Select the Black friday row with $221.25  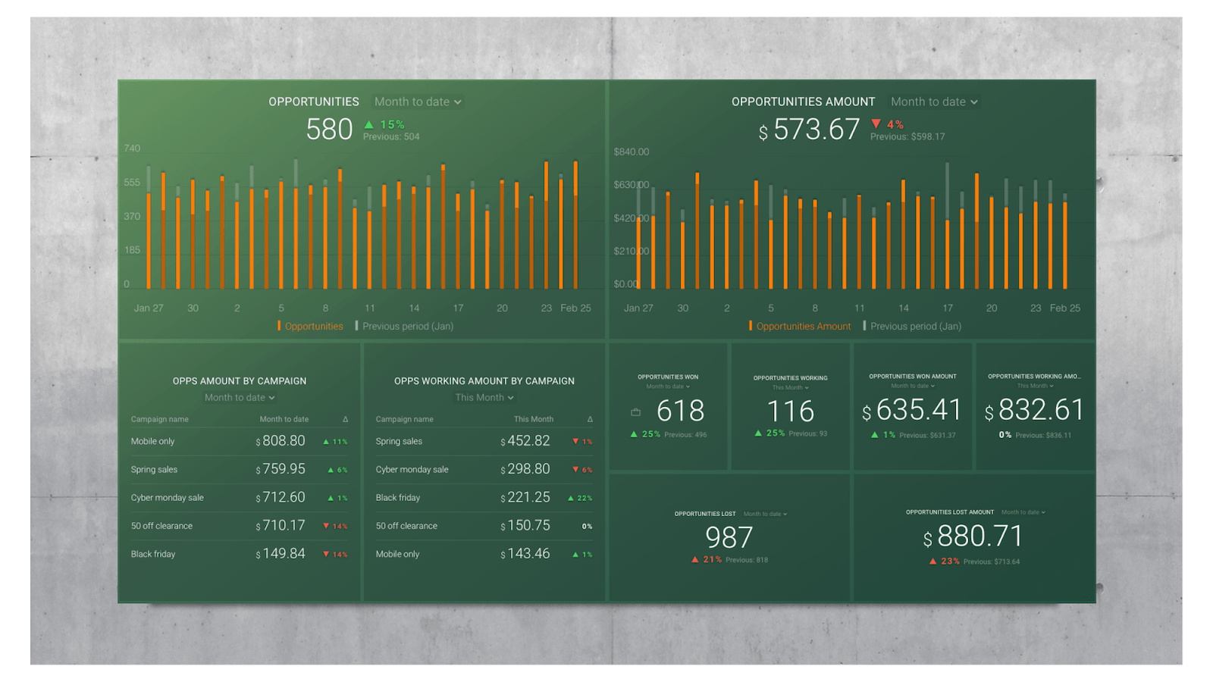484,497
